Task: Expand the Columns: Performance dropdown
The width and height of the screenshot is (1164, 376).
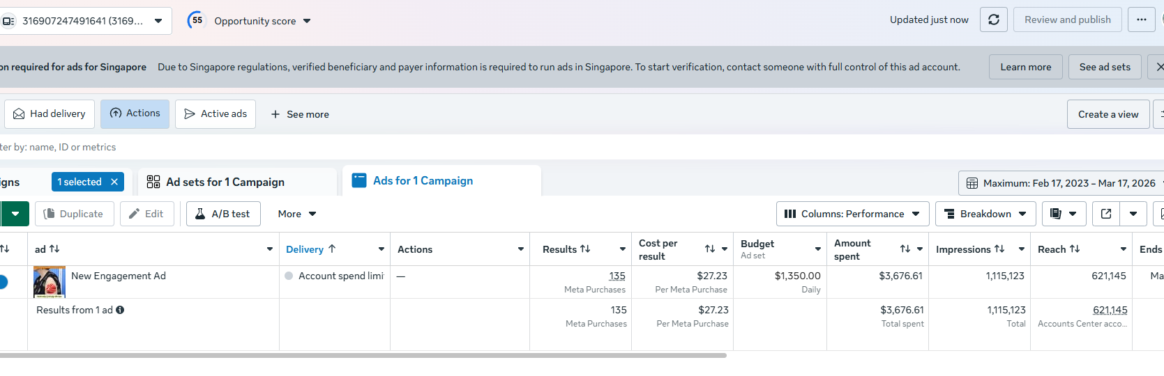Action: pos(852,214)
